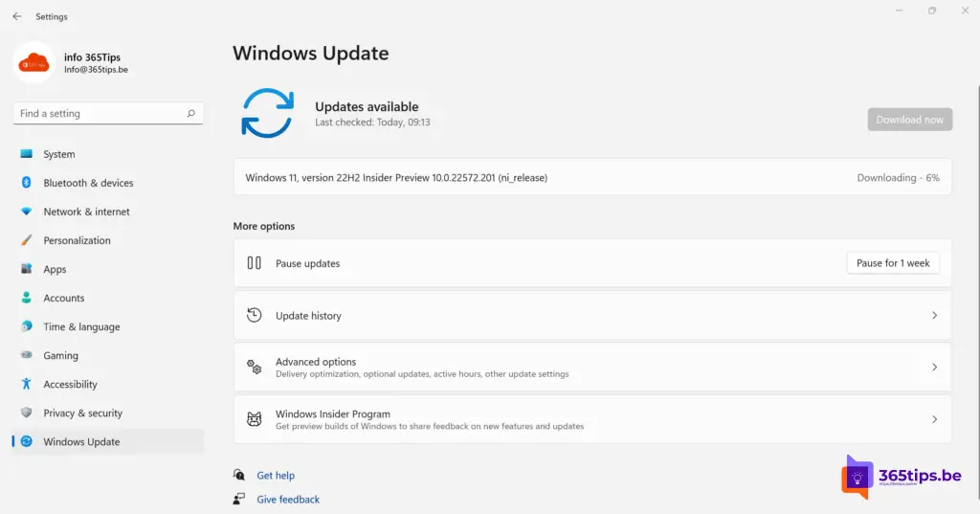Click the Windows Insider Program title text
This screenshot has width=980, height=514.
(332, 413)
